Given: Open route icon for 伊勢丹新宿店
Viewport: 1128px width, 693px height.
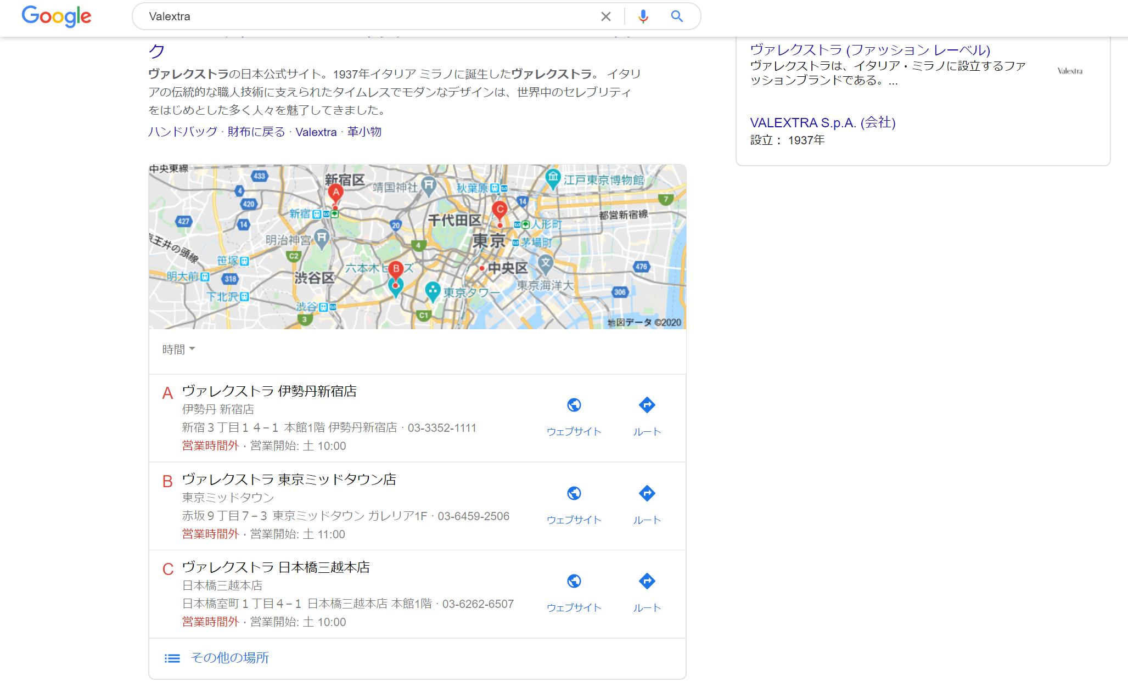Looking at the screenshot, I should pos(647,405).
